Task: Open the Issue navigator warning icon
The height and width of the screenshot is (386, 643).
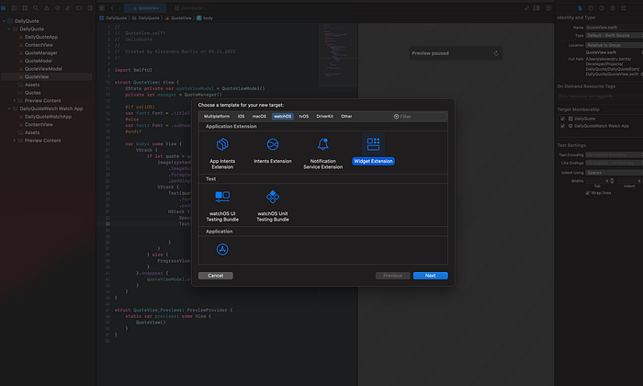Action: pyautogui.click(x=46, y=7)
